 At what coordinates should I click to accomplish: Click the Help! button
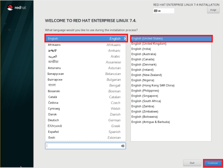pos(213,10)
